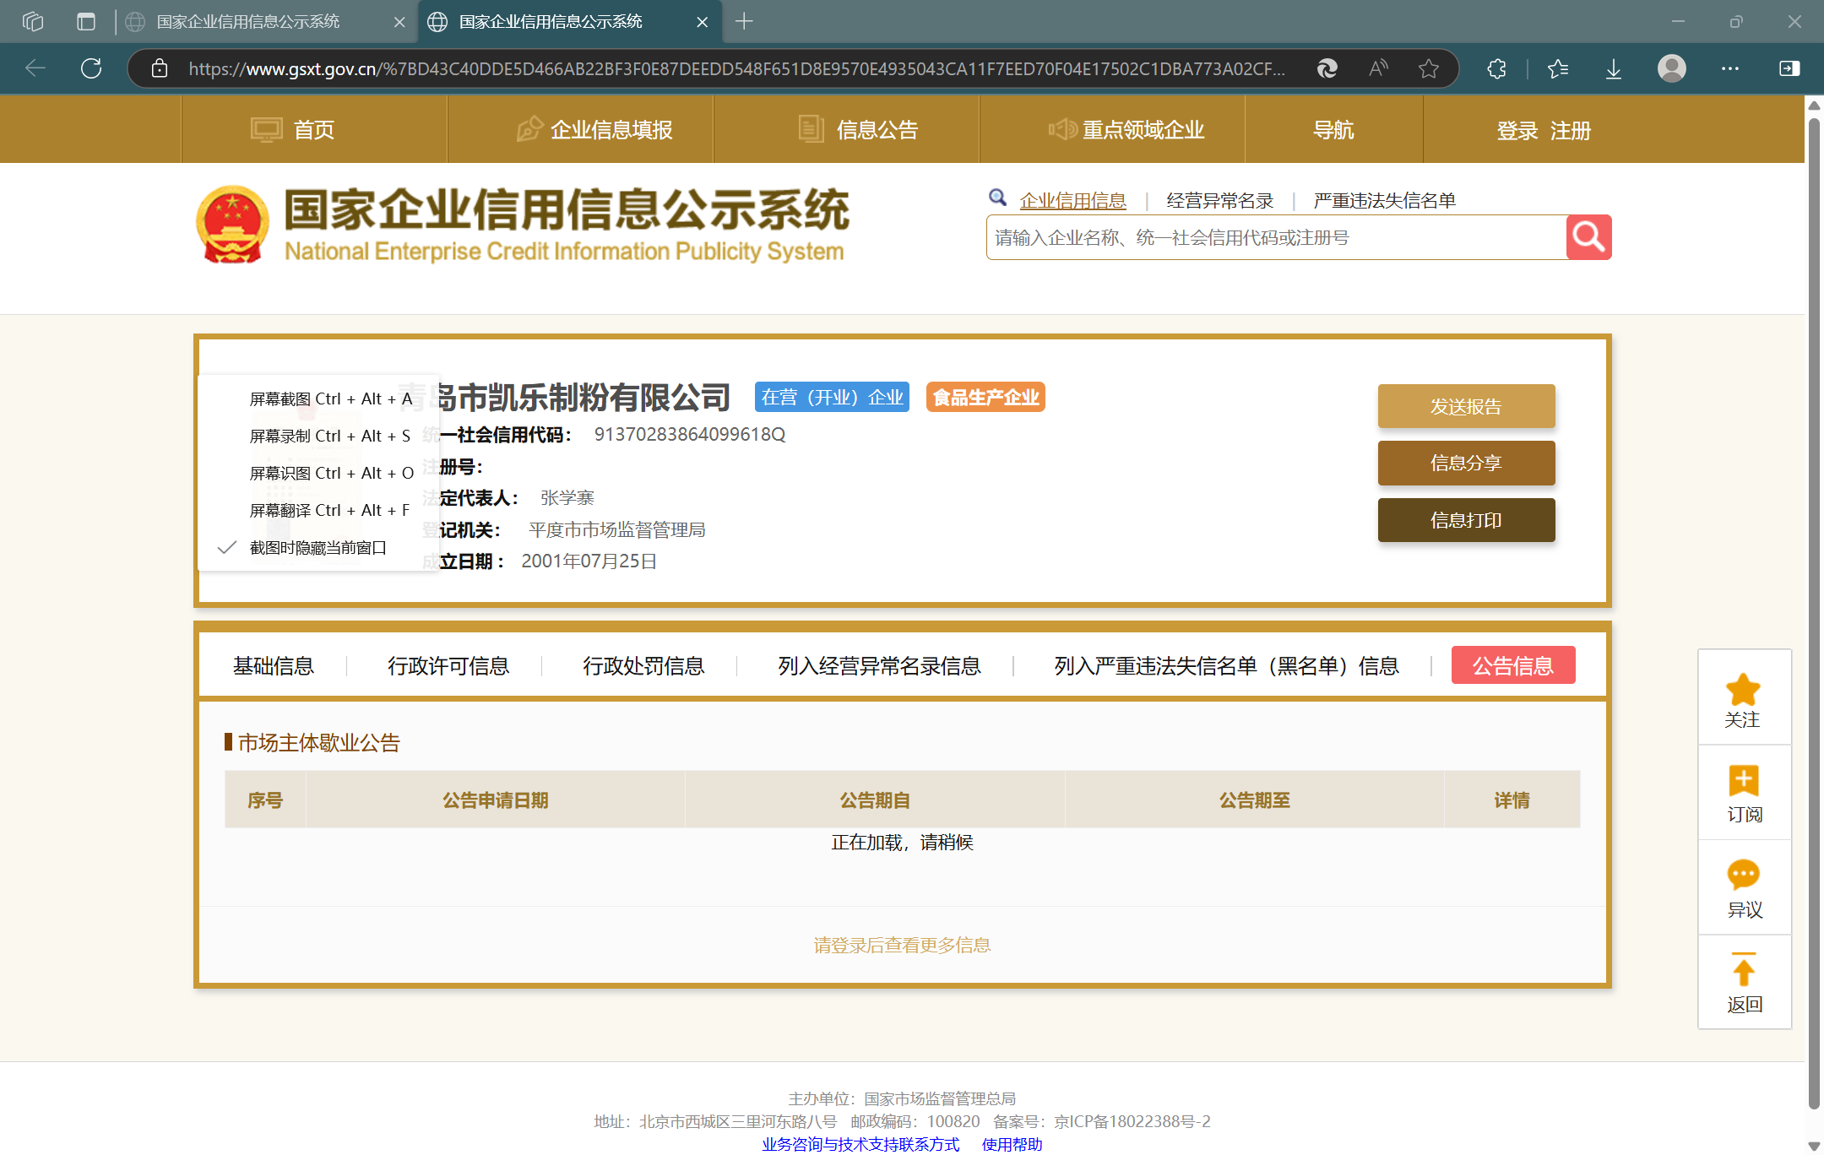1824x1155 pixels.
Task: Enable read aloud icon
Action: coord(1378,68)
